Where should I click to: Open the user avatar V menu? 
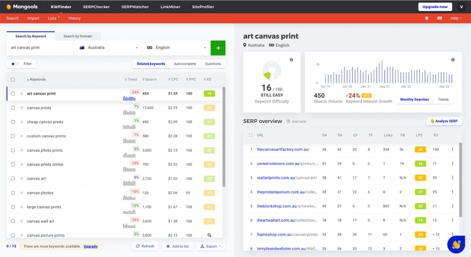tap(461, 6)
